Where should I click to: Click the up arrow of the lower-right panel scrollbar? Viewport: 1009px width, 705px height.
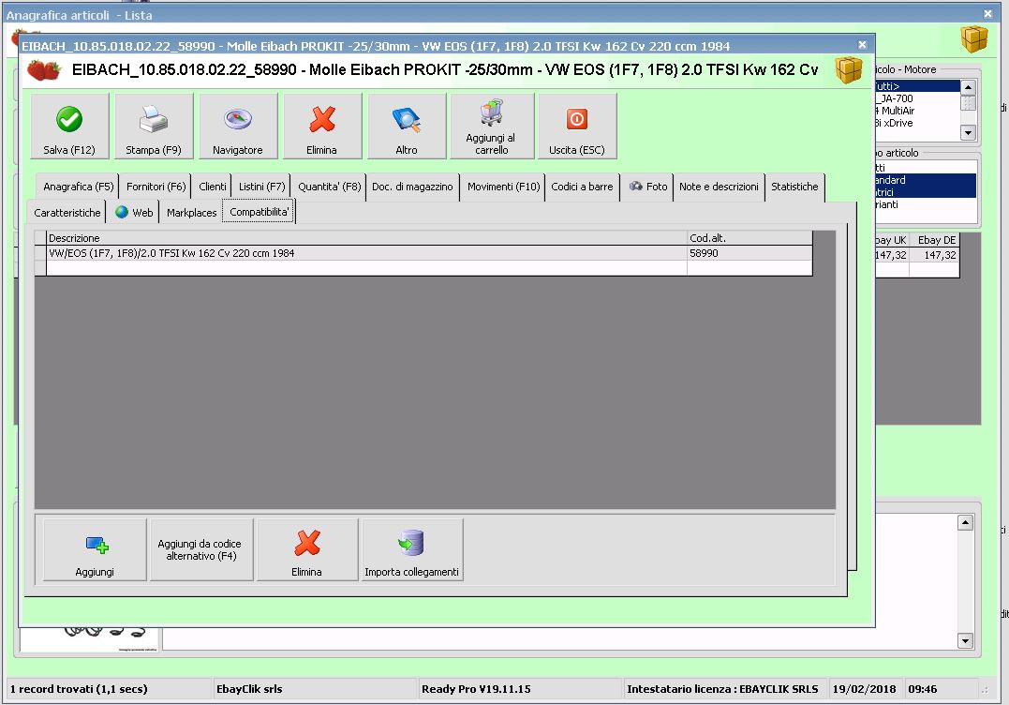(965, 523)
